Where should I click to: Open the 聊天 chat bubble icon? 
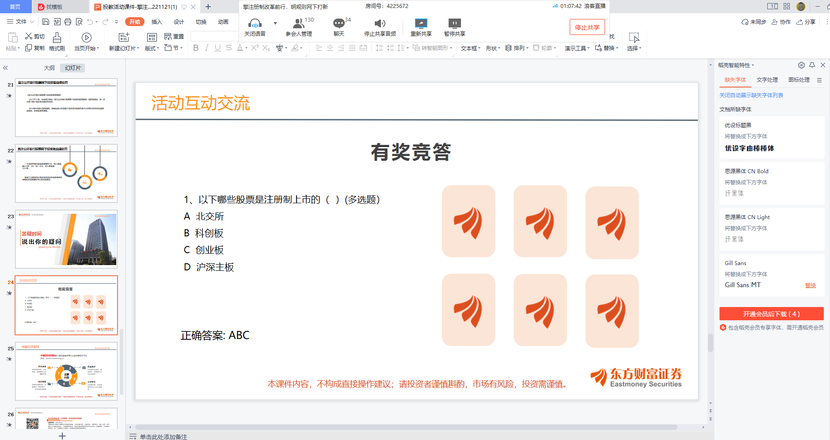[x=339, y=24]
